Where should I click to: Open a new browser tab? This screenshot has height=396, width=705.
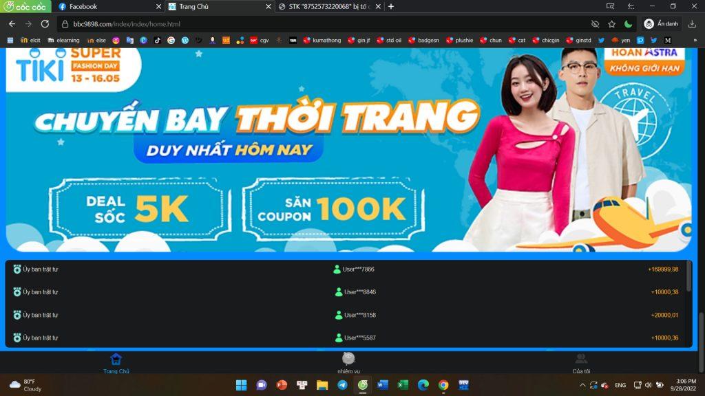coord(391,6)
